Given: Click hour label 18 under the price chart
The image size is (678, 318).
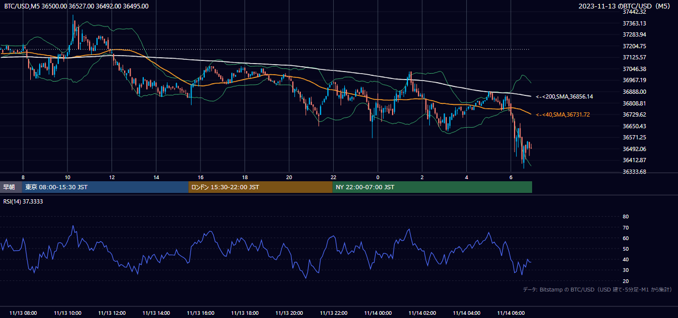Looking at the screenshot, I should (245, 177).
